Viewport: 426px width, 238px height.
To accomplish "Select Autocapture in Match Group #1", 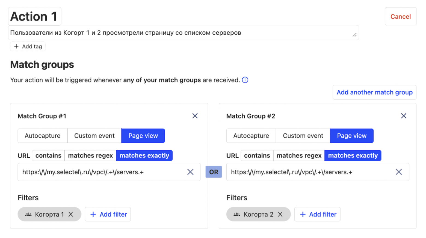I will point(43,136).
